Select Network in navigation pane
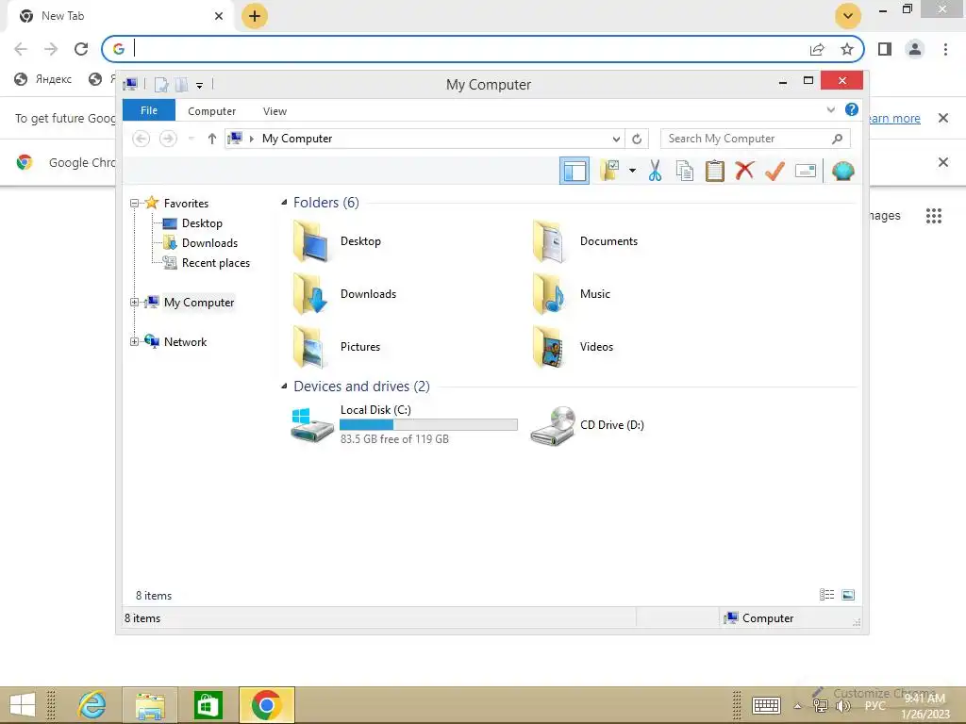Viewport: 966px width, 724px height. pos(185,342)
